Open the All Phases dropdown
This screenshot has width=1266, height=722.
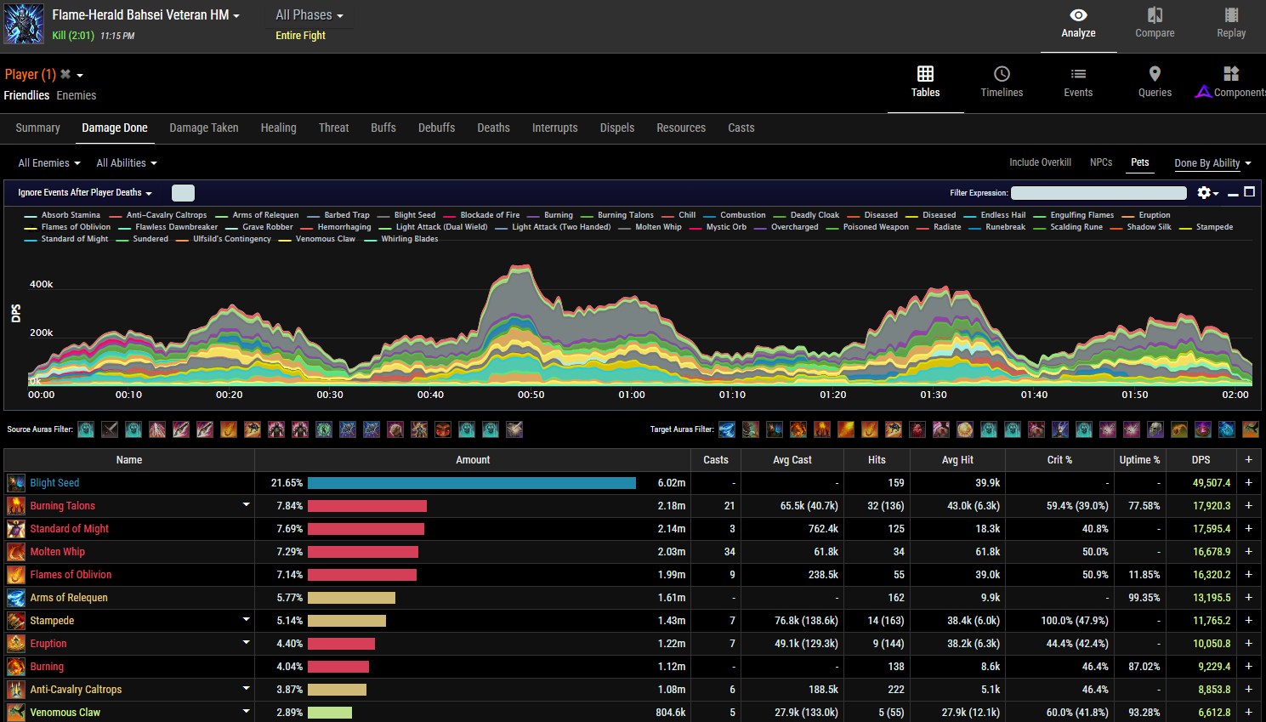point(309,14)
